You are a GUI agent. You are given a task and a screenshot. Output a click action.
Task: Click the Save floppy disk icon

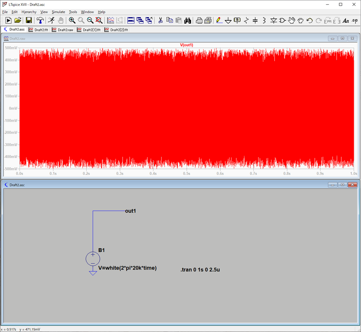coord(29,20)
